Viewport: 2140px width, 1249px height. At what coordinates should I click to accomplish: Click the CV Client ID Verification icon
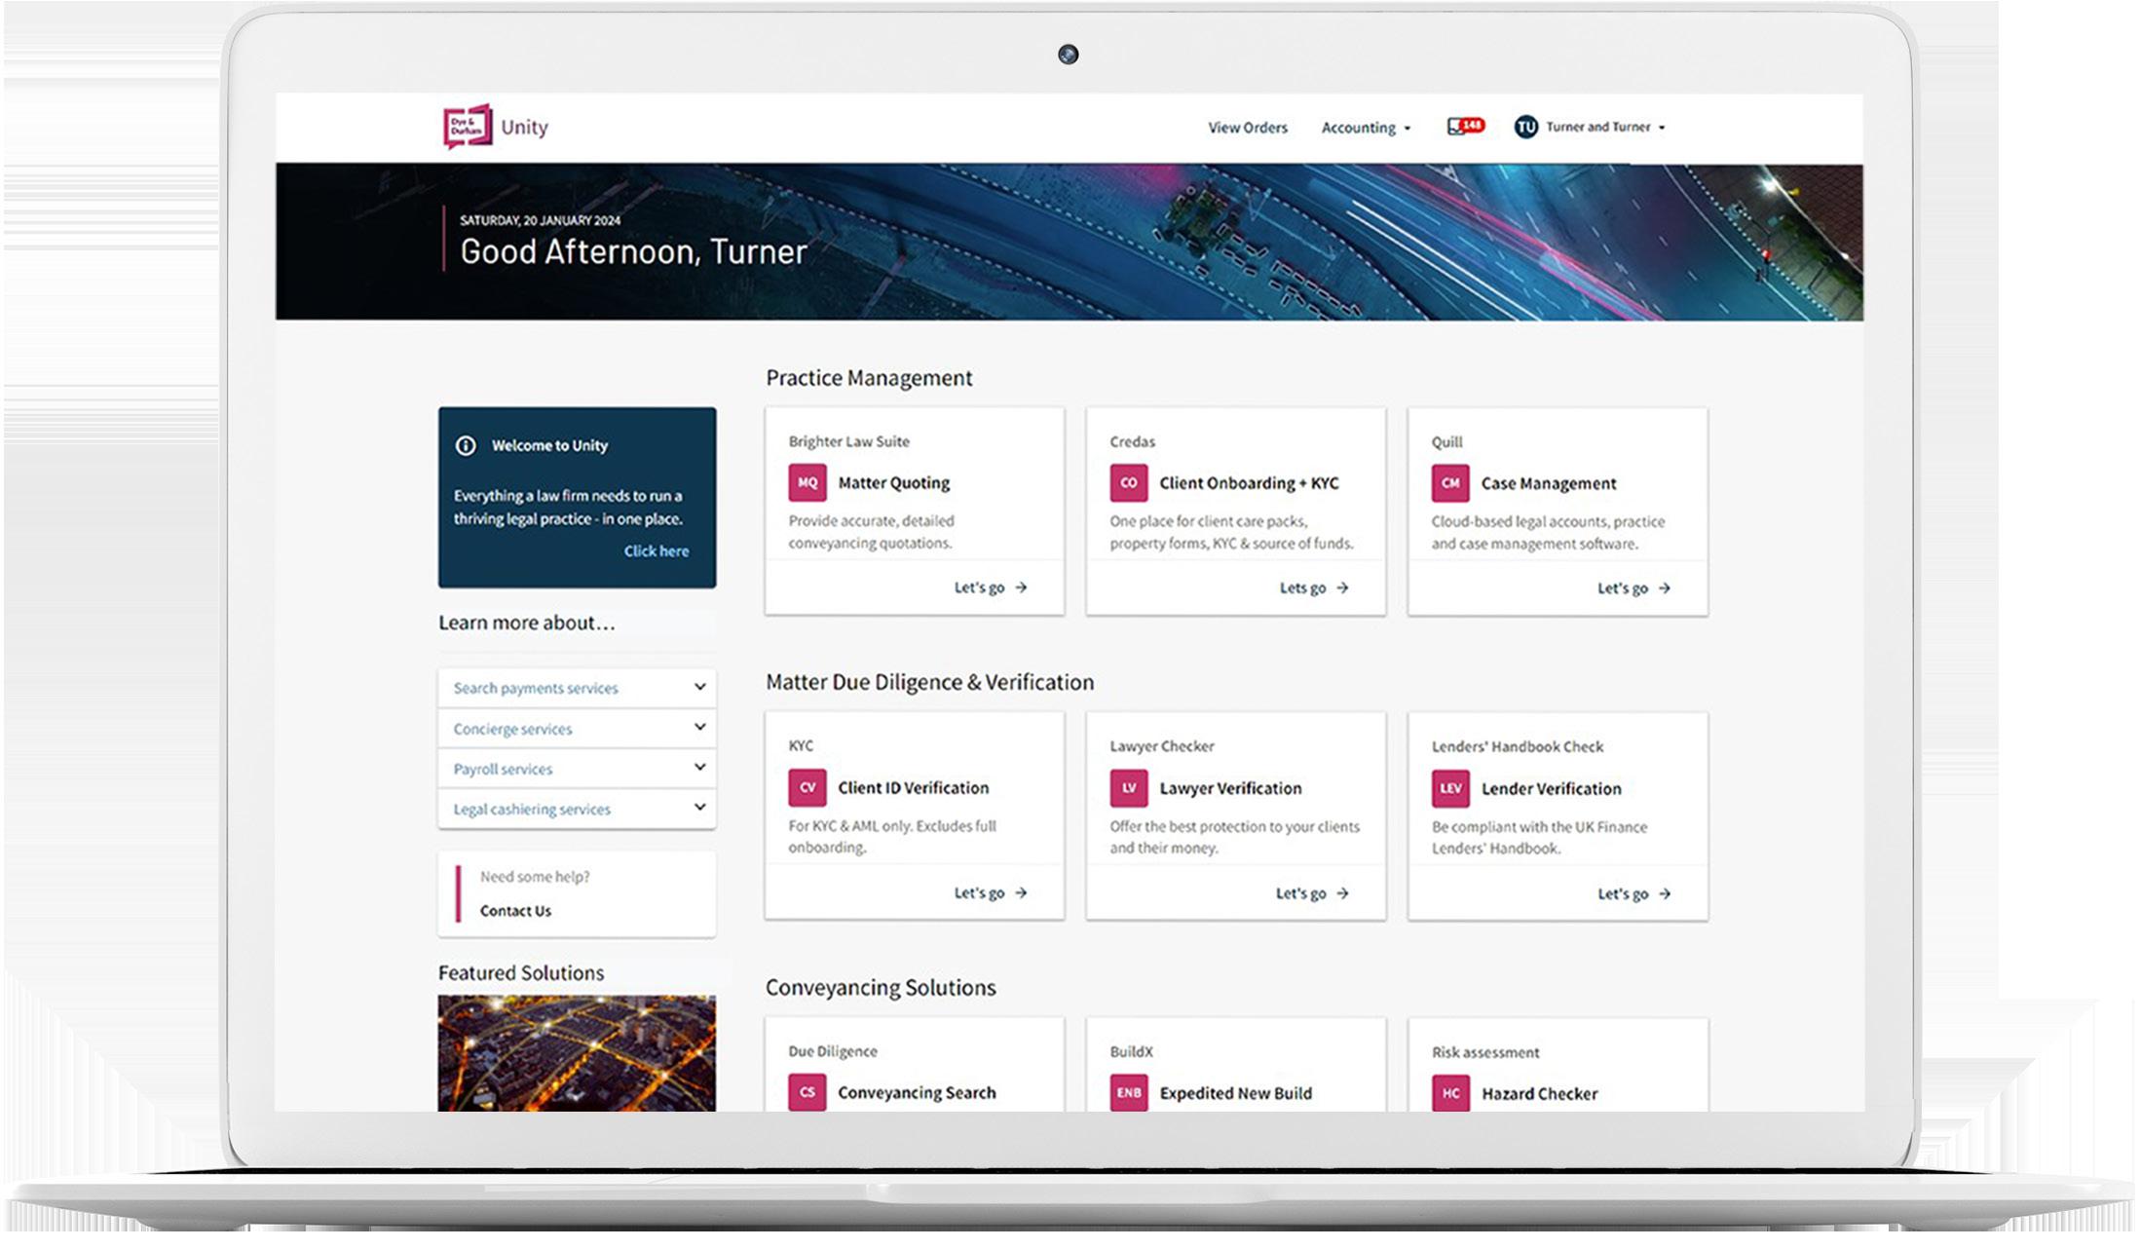pyautogui.click(x=807, y=787)
